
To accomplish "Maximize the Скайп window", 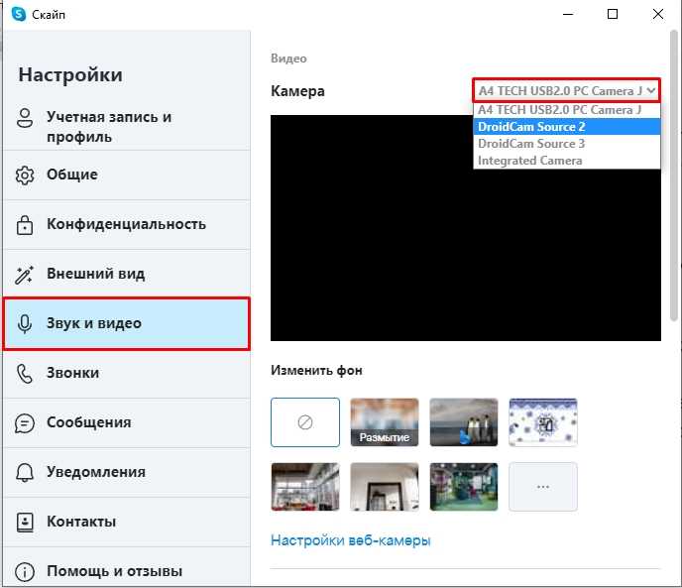I will point(613,14).
